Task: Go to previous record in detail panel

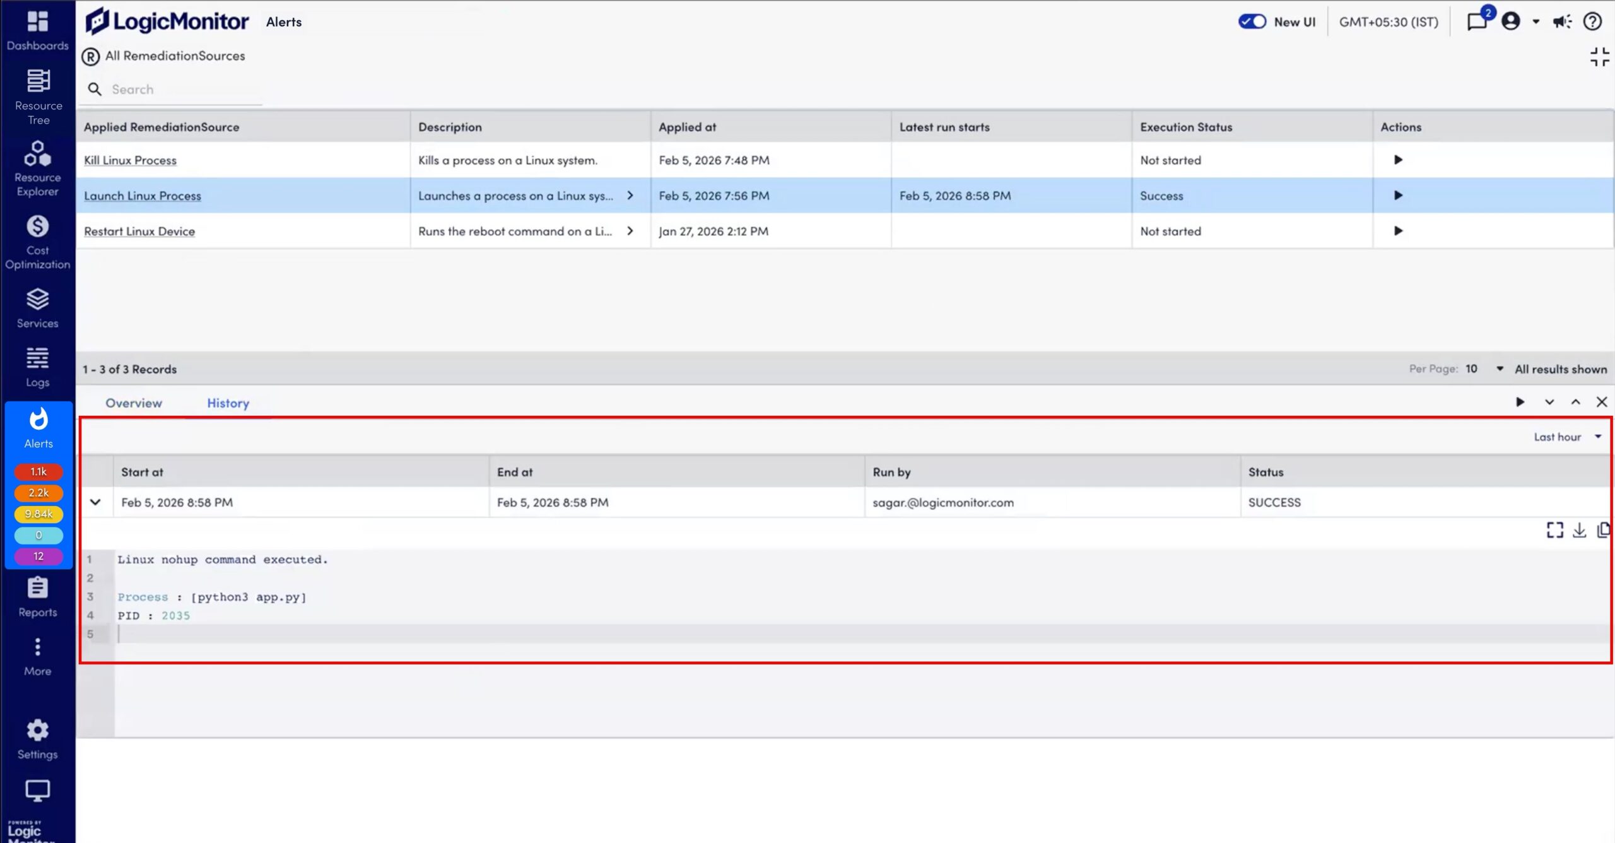Action: pos(1576,402)
